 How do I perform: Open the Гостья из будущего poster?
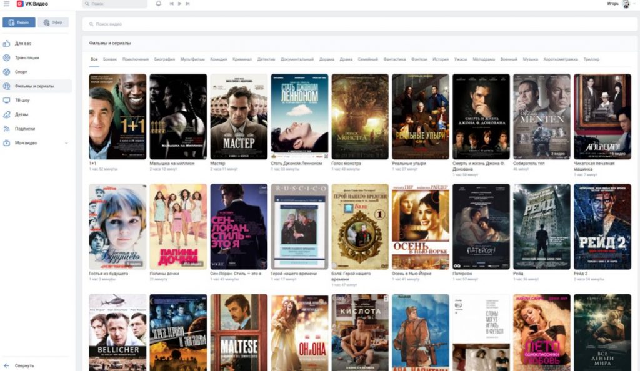point(117,227)
